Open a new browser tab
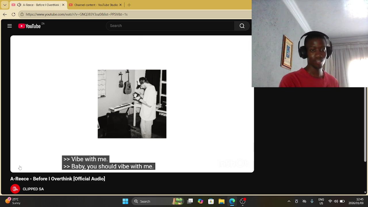 pos(129,5)
